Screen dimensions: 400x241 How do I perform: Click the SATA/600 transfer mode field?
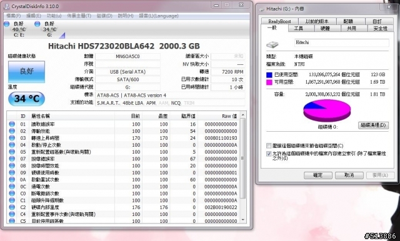127,79
